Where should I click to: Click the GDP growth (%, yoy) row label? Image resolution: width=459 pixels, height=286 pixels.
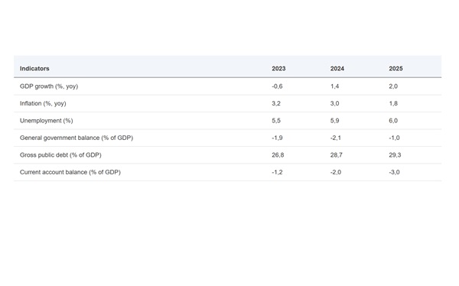click(x=49, y=86)
